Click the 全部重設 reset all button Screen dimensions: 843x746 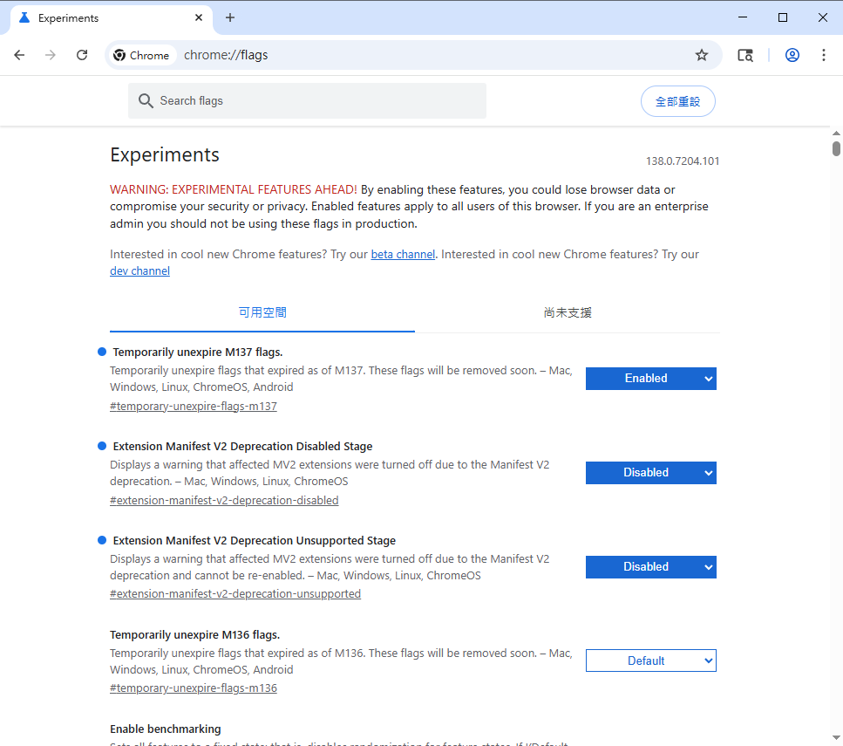(x=677, y=101)
